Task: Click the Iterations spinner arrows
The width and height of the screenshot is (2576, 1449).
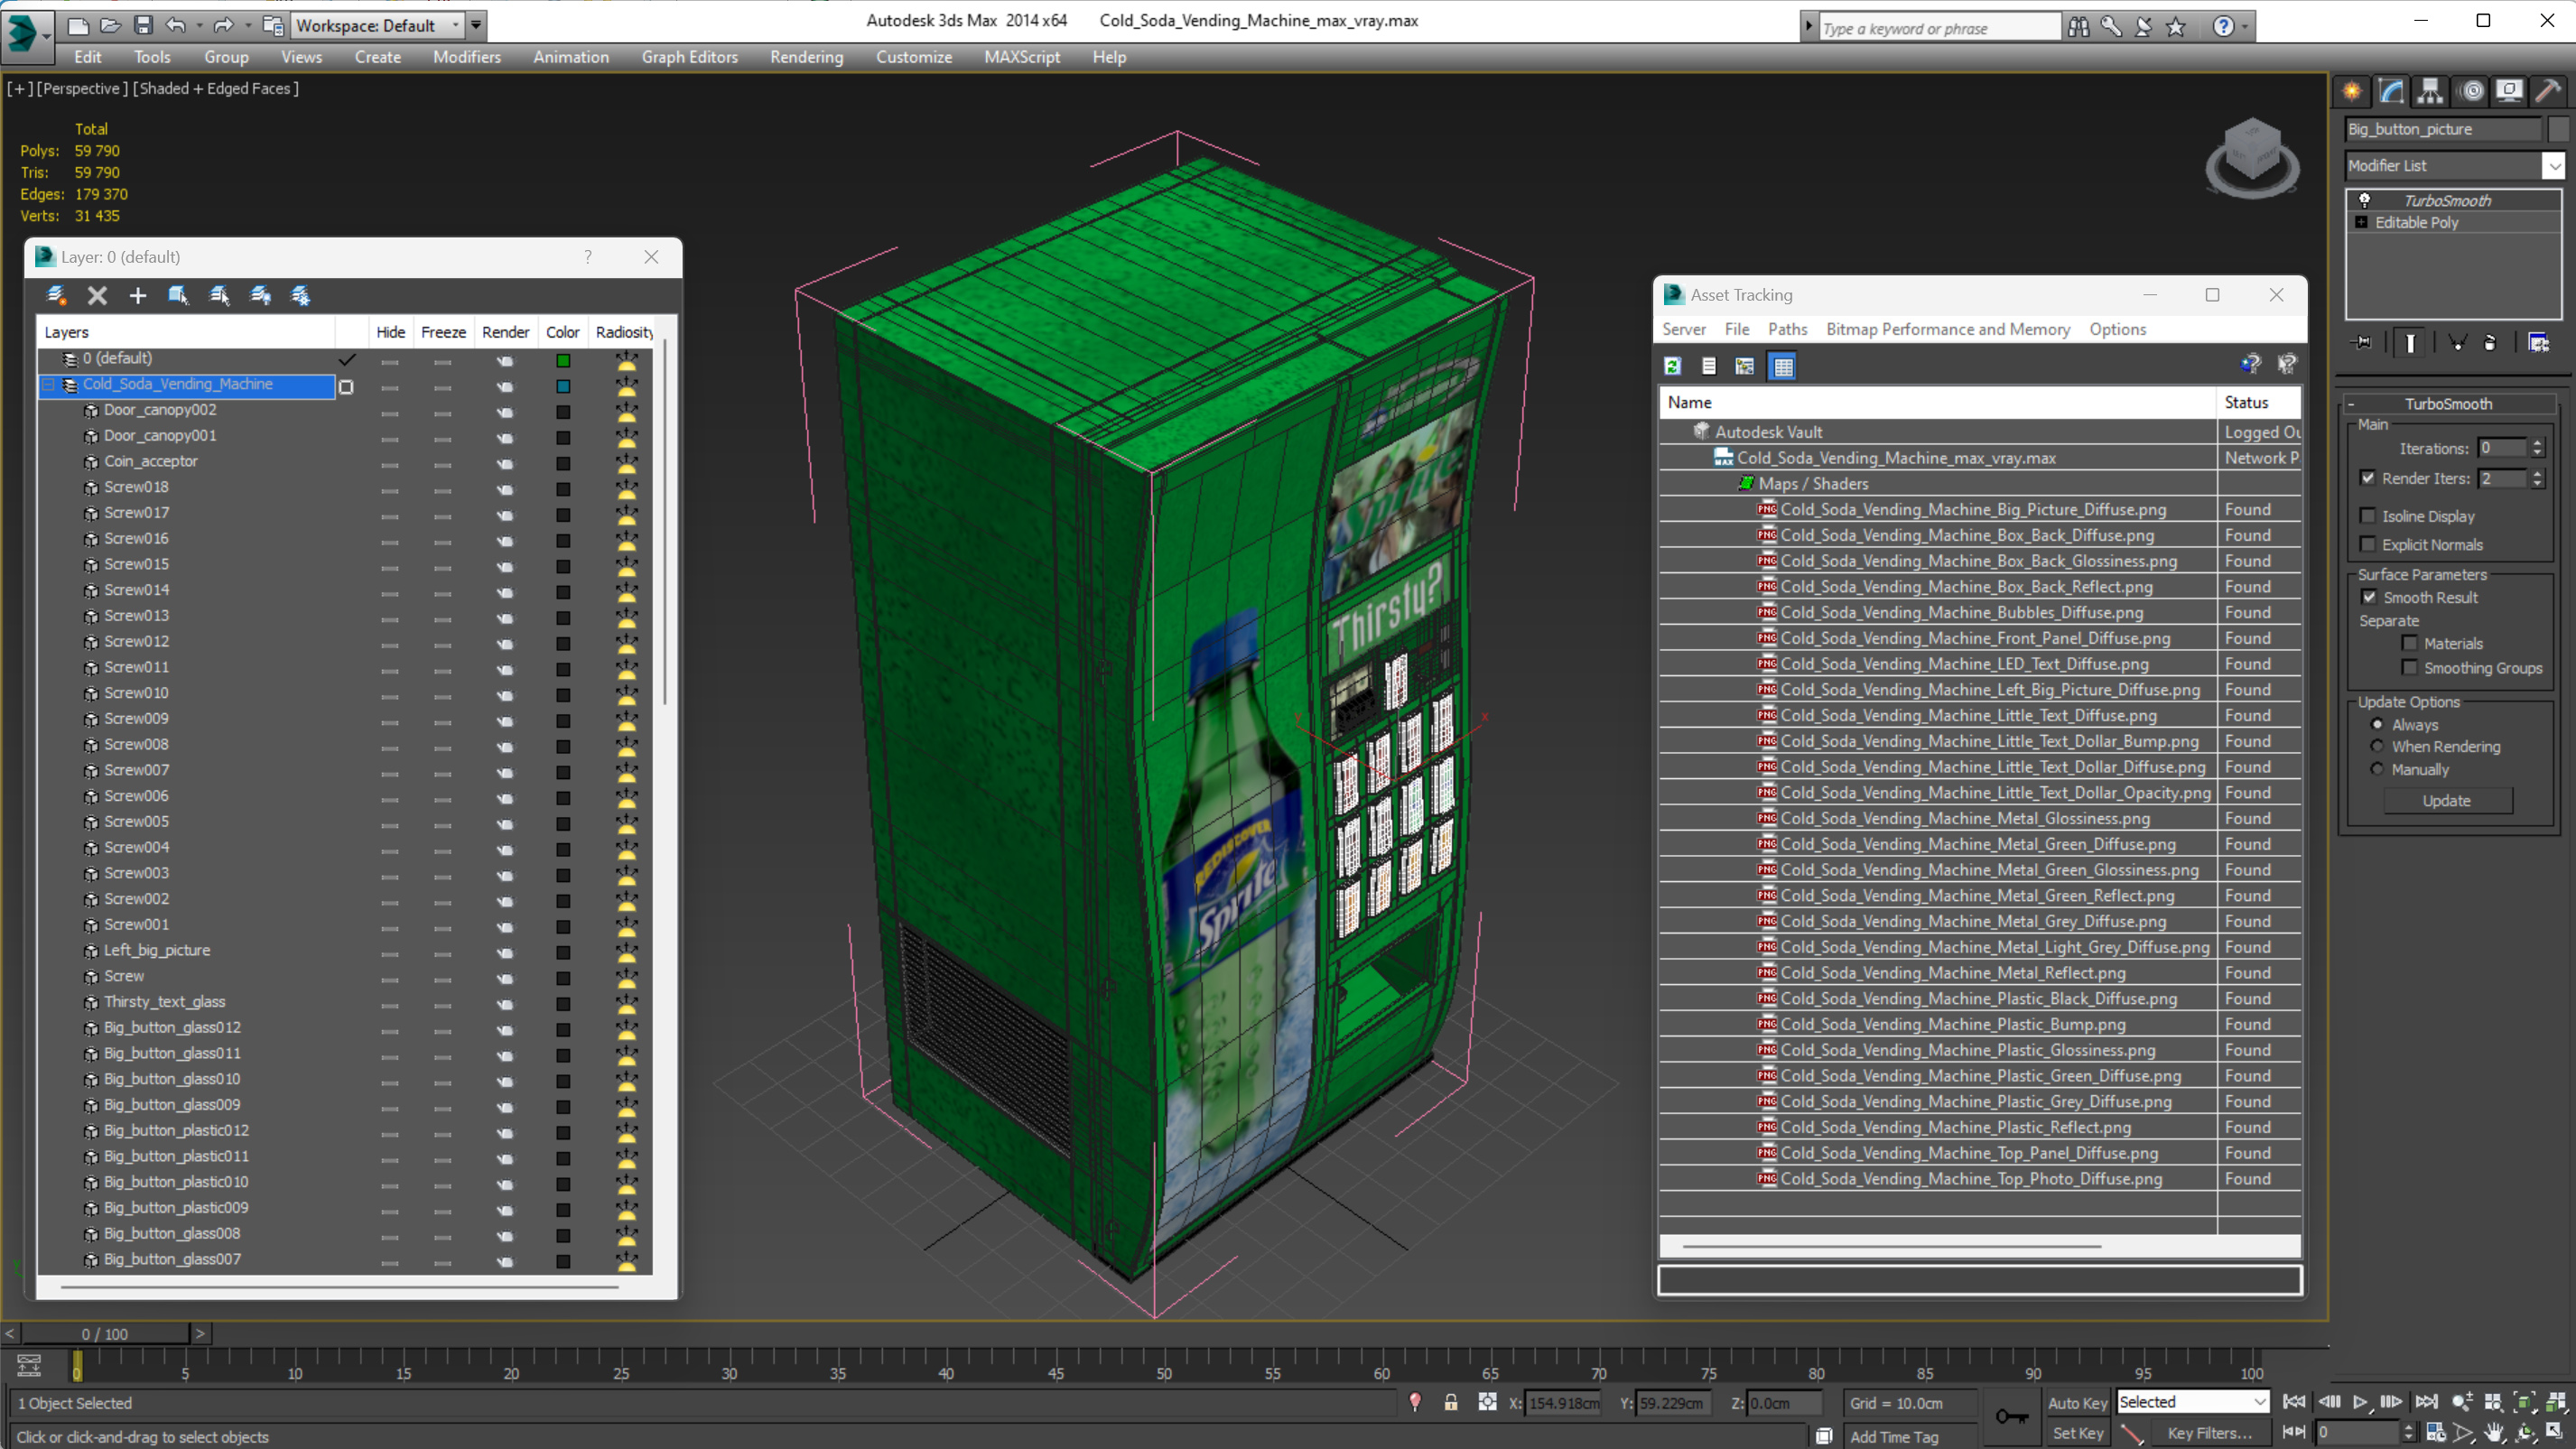Action: point(2537,448)
